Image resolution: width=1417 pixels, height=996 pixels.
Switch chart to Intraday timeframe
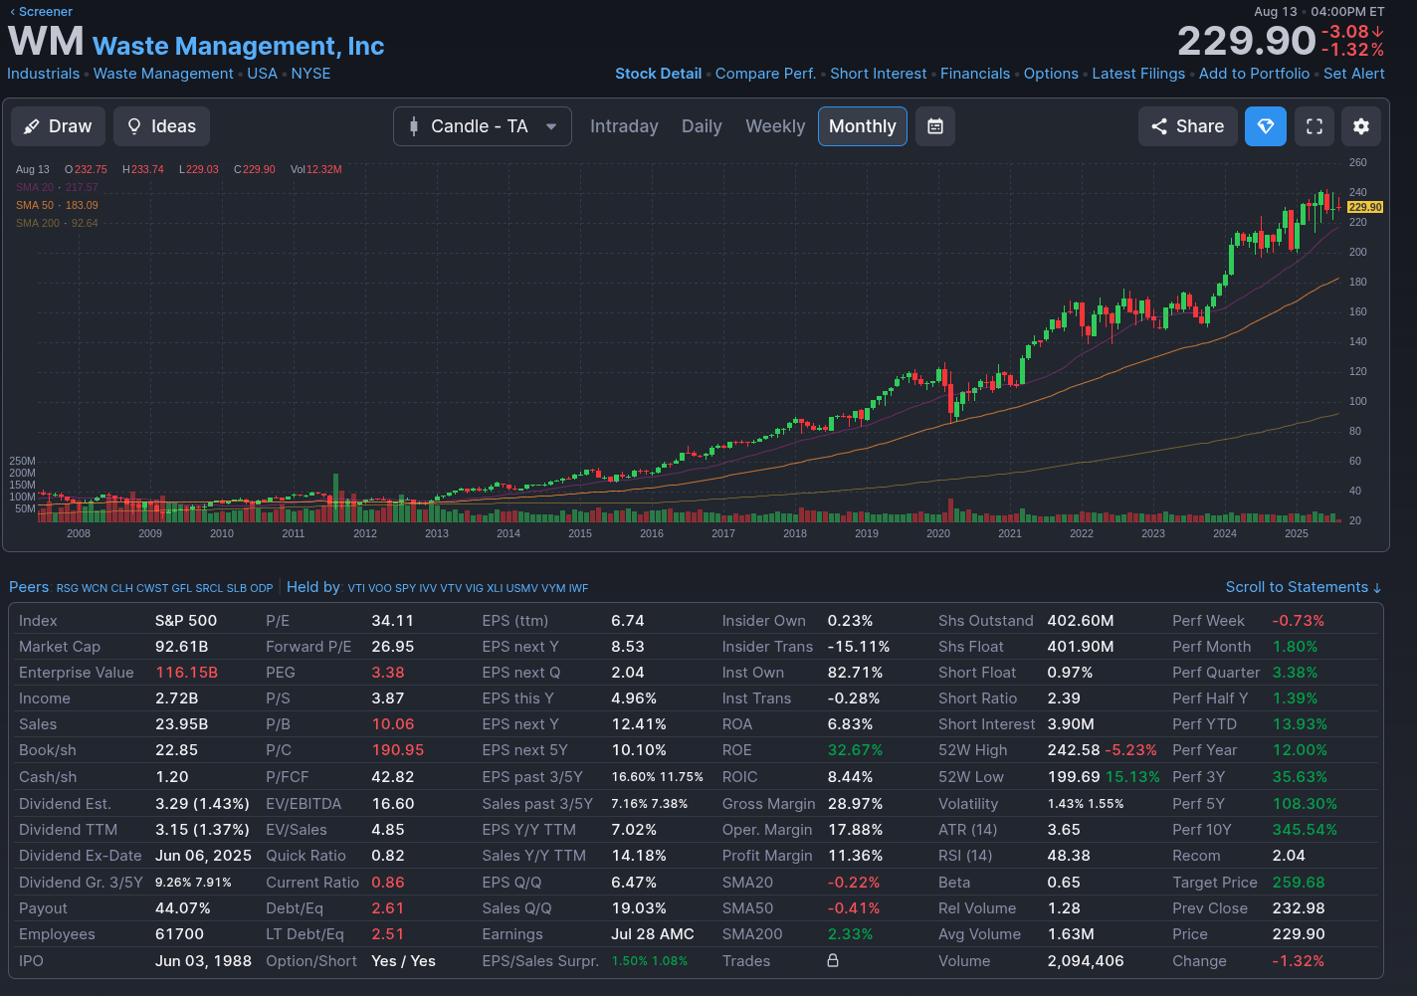pyautogui.click(x=624, y=126)
